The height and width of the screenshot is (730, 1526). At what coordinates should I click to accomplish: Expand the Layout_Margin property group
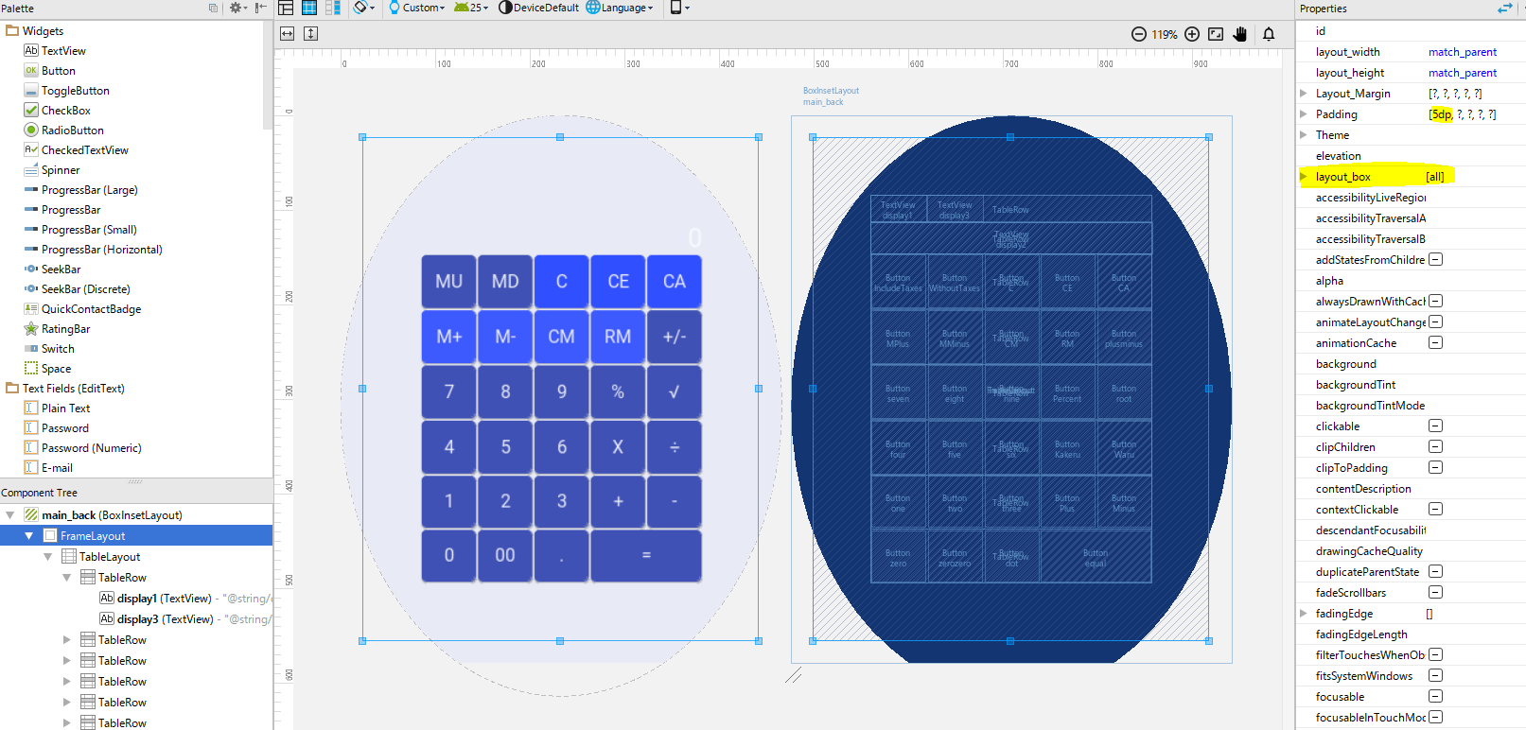pyautogui.click(x=1304, y=94)
